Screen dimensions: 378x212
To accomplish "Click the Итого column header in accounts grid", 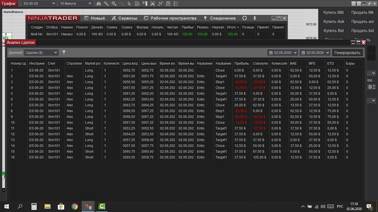I will tap(232, 27).
